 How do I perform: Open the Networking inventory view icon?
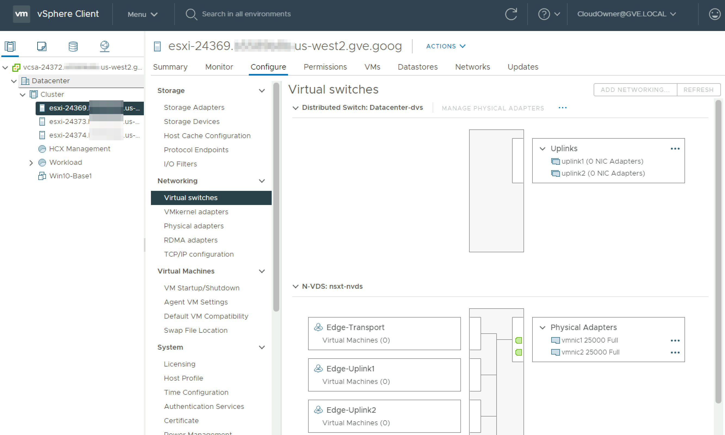(x=105, y=46)
